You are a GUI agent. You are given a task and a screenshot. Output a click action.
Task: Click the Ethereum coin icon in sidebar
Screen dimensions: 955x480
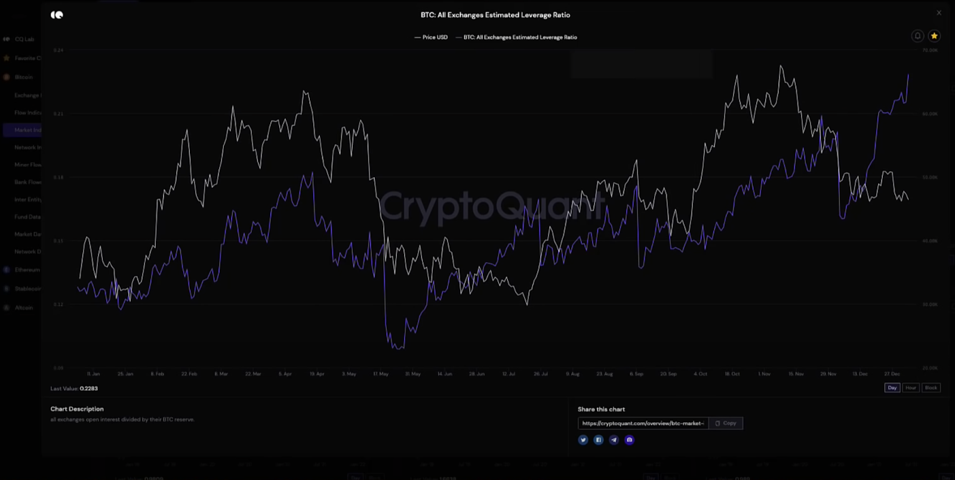point(7,270)
